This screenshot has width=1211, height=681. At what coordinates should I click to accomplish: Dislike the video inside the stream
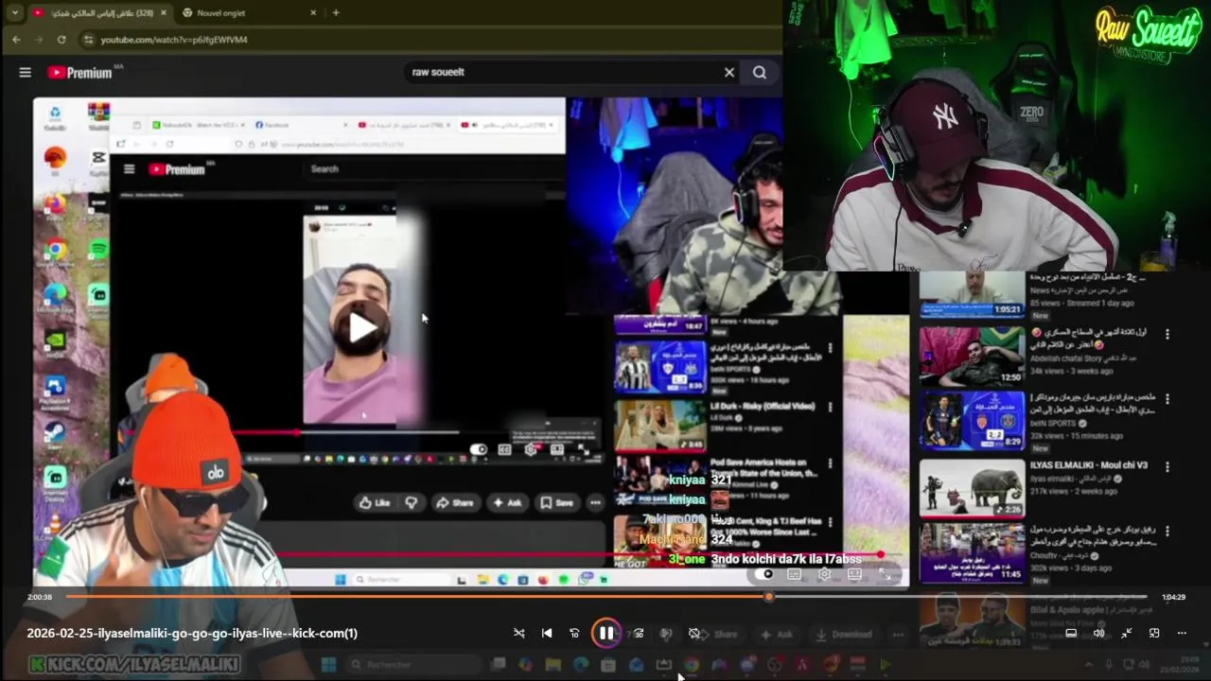412,503
